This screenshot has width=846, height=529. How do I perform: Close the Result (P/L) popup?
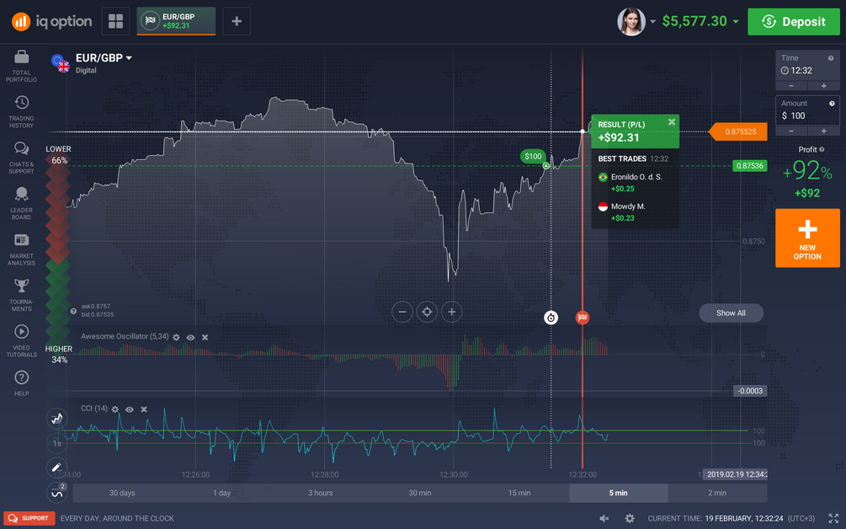[672, 122]
